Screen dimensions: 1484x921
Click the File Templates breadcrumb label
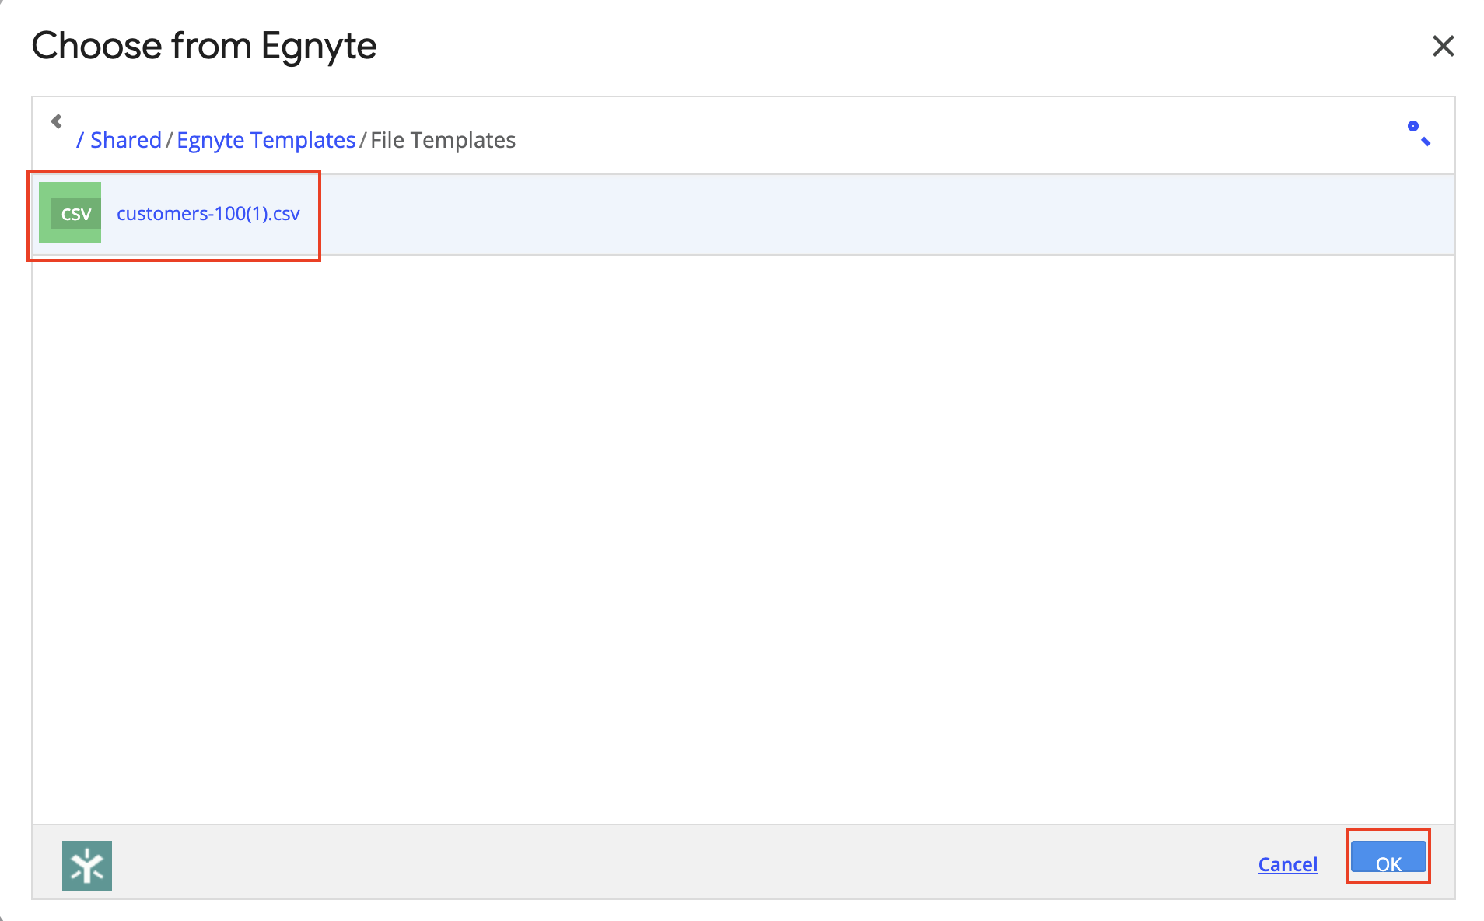(443, 140)
